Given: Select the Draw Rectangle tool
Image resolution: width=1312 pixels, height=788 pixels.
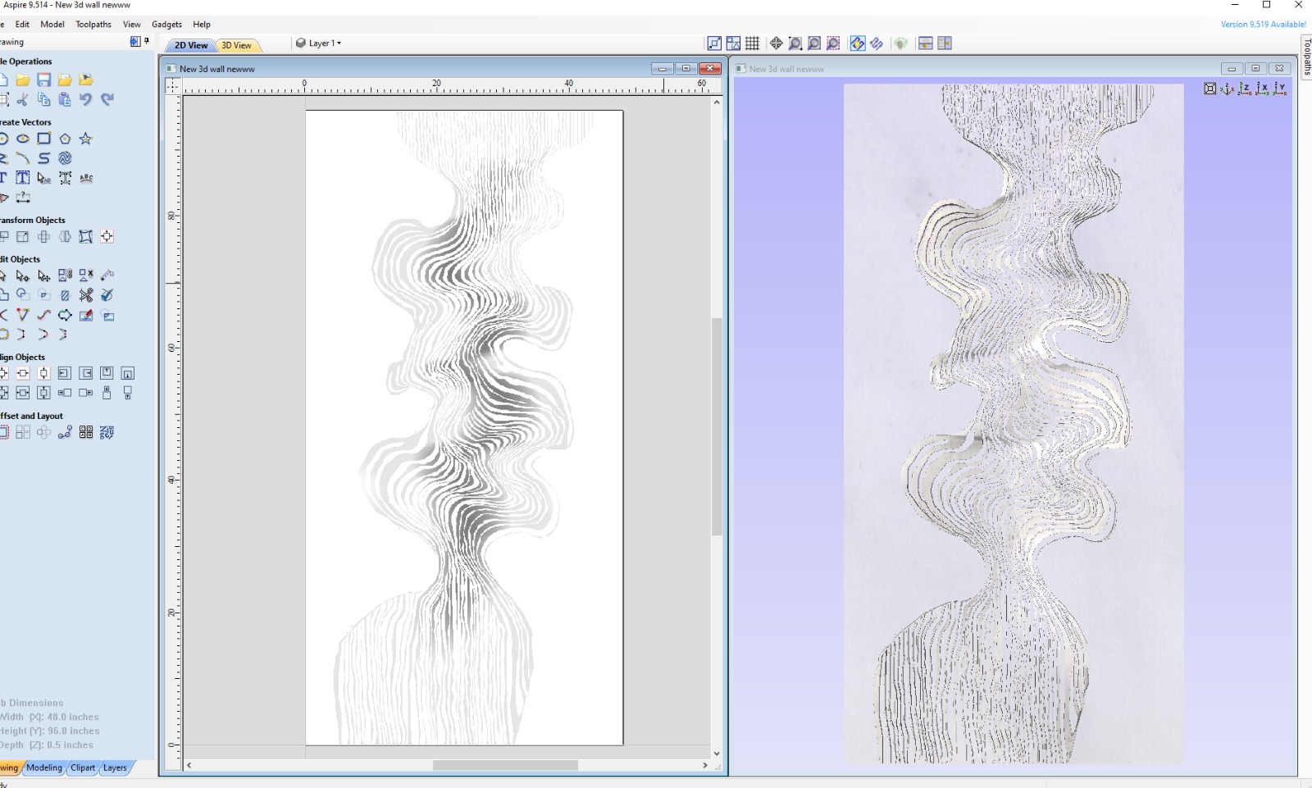Looking at the screenshot, I should [44, 139].
